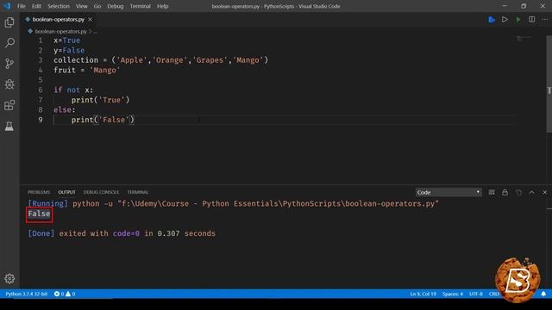Open the Code output channel dropdown
Screen dimensions: 552x310
click(448, 192)
